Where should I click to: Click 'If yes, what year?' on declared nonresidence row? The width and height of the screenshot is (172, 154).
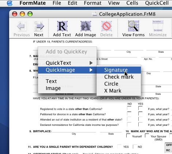click(158, 125)
